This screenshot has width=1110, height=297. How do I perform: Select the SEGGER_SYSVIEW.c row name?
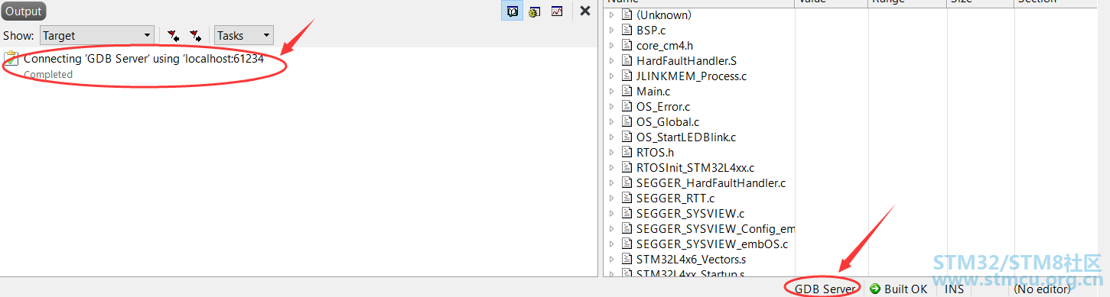(x=690, y=213)
